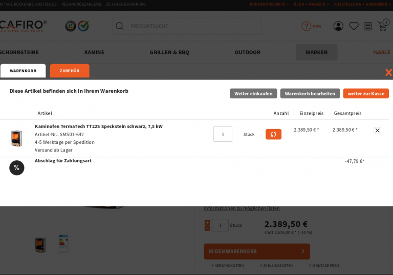Screen dimensions: 393x275
Task: Switch to the Zubehör tab
Action: (70, 71)
